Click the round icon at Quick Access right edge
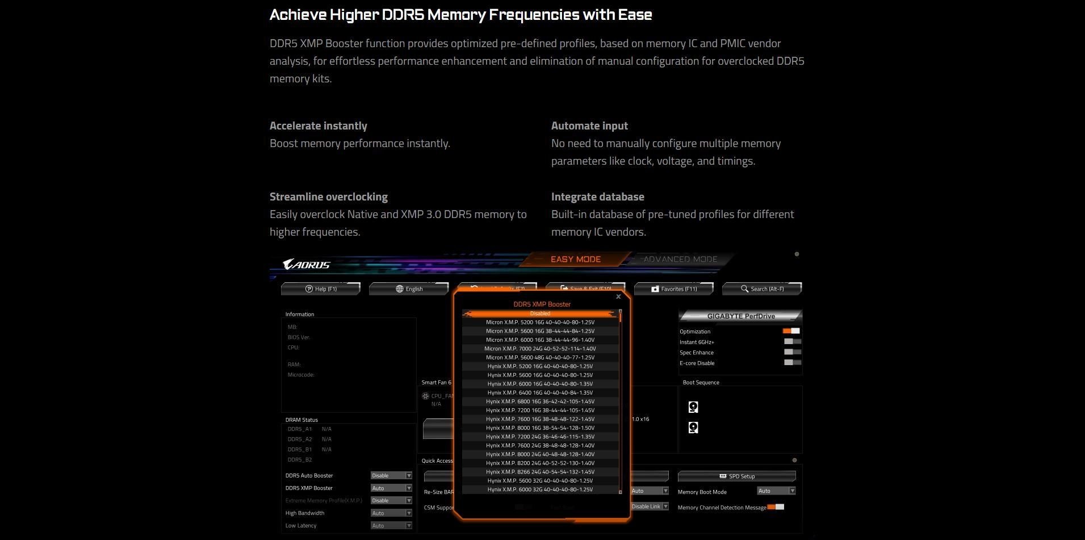This screenshot has height=540, width=1085. coord(794,460)
